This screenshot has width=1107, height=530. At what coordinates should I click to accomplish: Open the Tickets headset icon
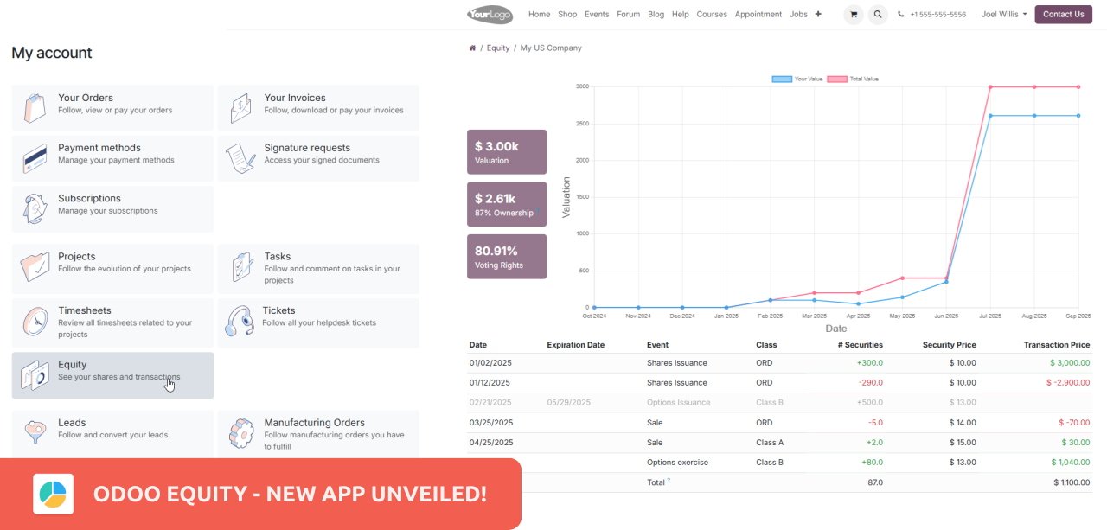240,321
